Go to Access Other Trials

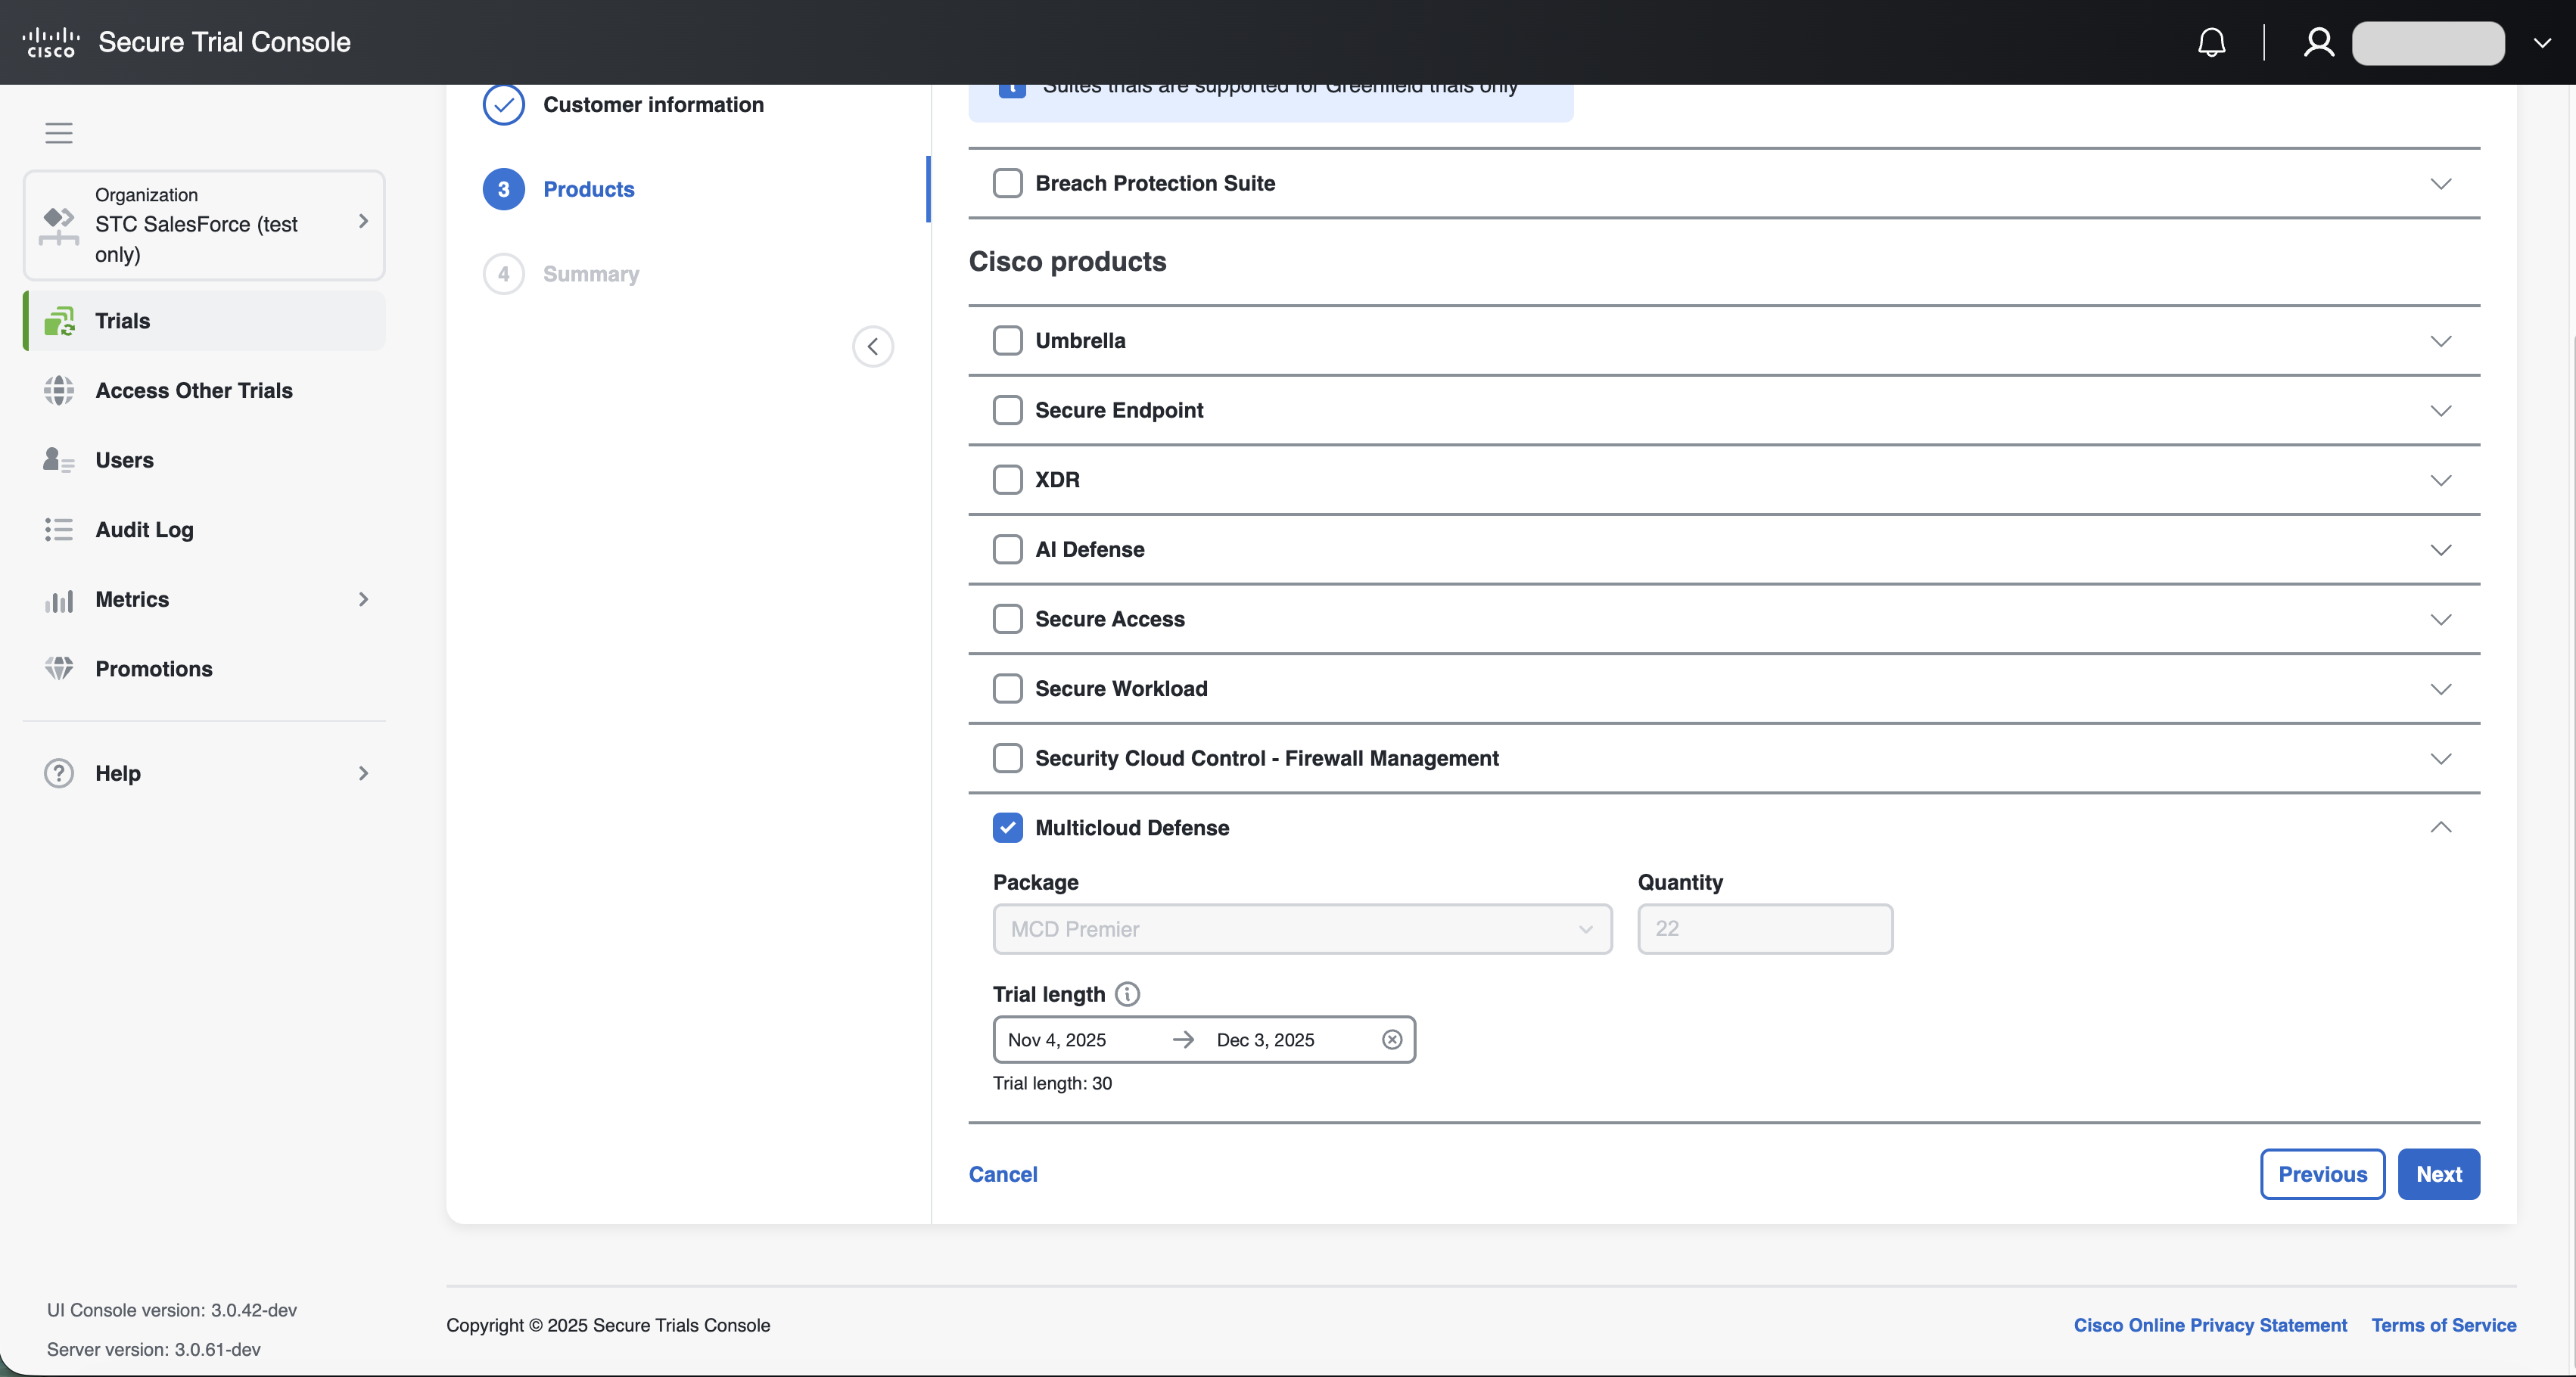coord(193,391)
